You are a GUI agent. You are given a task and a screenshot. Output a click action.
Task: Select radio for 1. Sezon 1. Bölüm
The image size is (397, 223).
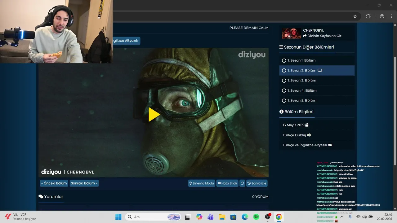[x=284, y=60]
